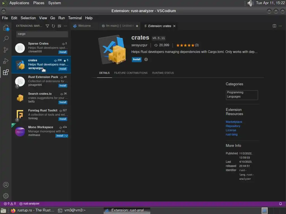Open the Places menu in top panel
286x214 pixels.
coord(39,3)
